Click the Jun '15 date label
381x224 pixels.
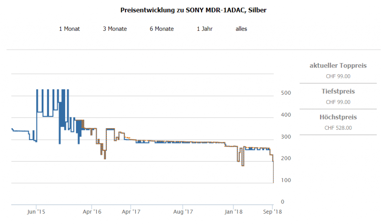[x=36, y=212]
